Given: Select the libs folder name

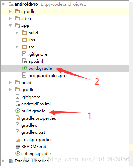Looking at the screenshot, I should 32,40.
